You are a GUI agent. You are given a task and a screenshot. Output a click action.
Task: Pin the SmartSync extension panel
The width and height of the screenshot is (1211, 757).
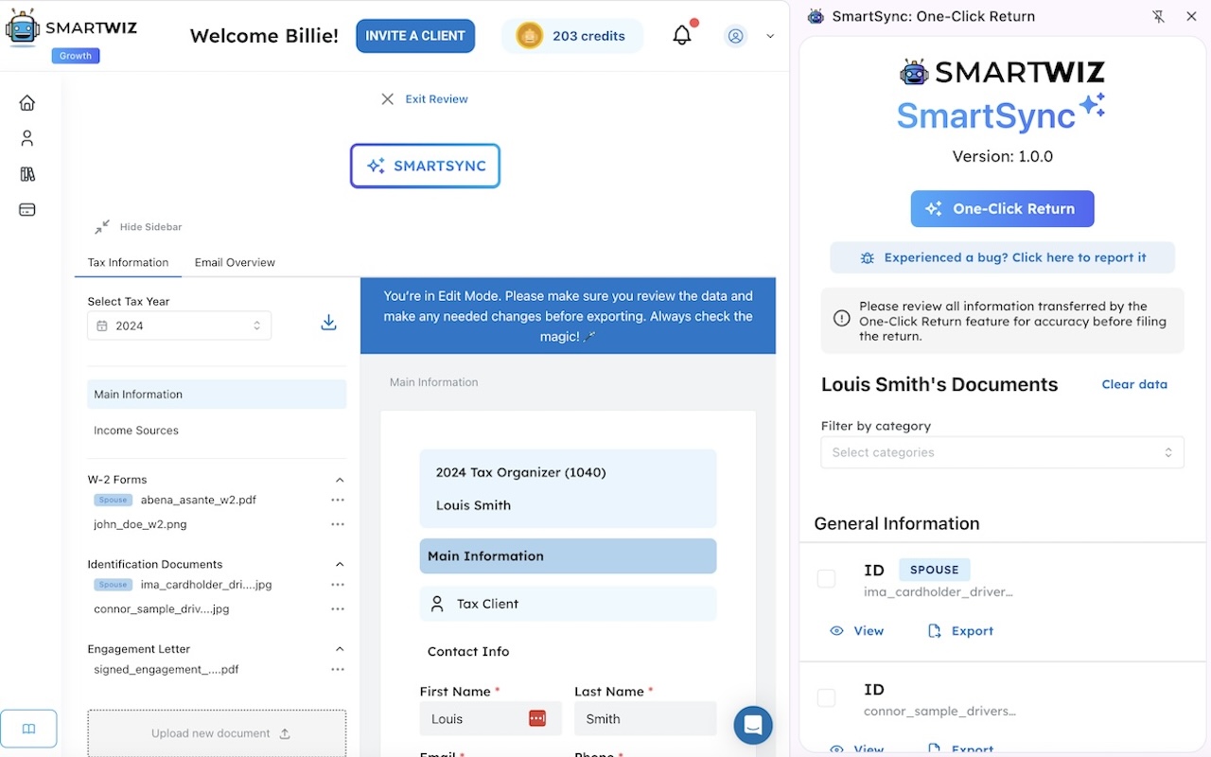click(x=1159, y=16)
